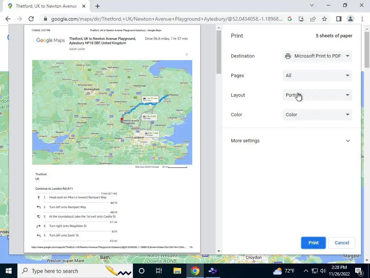
Task: Click the share page icon
Action: pyautogui.click(x=313, y=19)
